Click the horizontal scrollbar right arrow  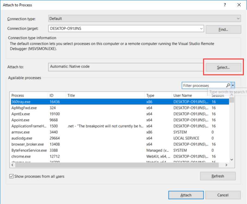click(x=226, y=165)
